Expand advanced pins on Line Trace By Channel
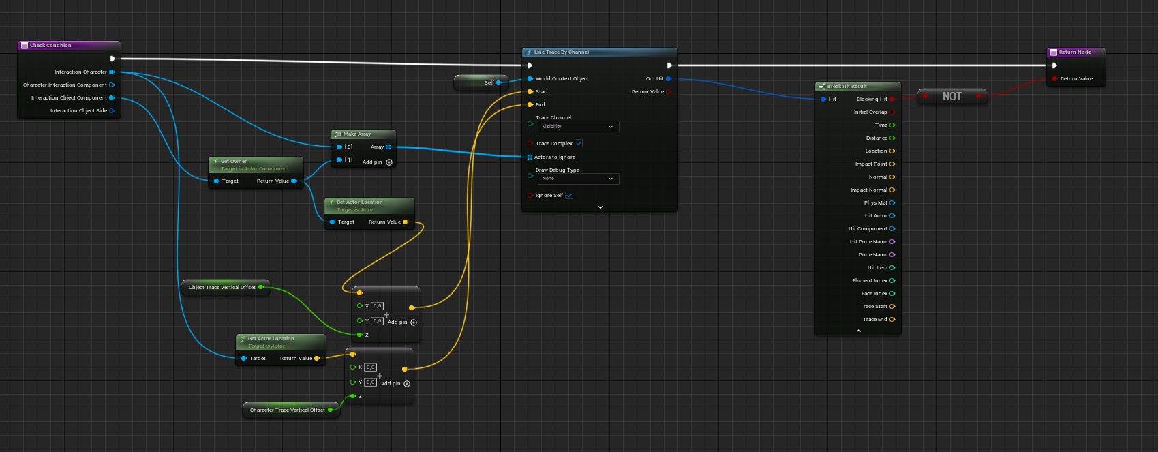This screenshot has width=1158, height=452. click(600, 207)
